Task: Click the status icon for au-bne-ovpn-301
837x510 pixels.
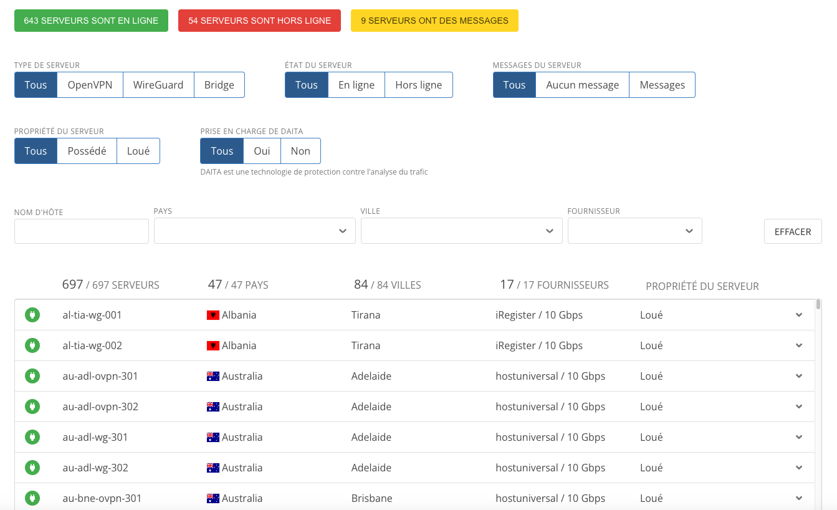Action: 32,498
